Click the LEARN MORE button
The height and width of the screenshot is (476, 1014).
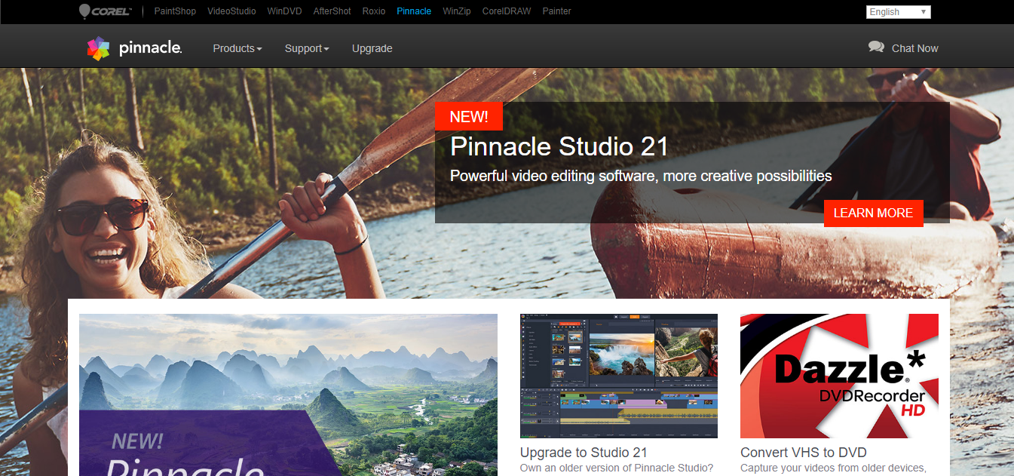(873, 213)
